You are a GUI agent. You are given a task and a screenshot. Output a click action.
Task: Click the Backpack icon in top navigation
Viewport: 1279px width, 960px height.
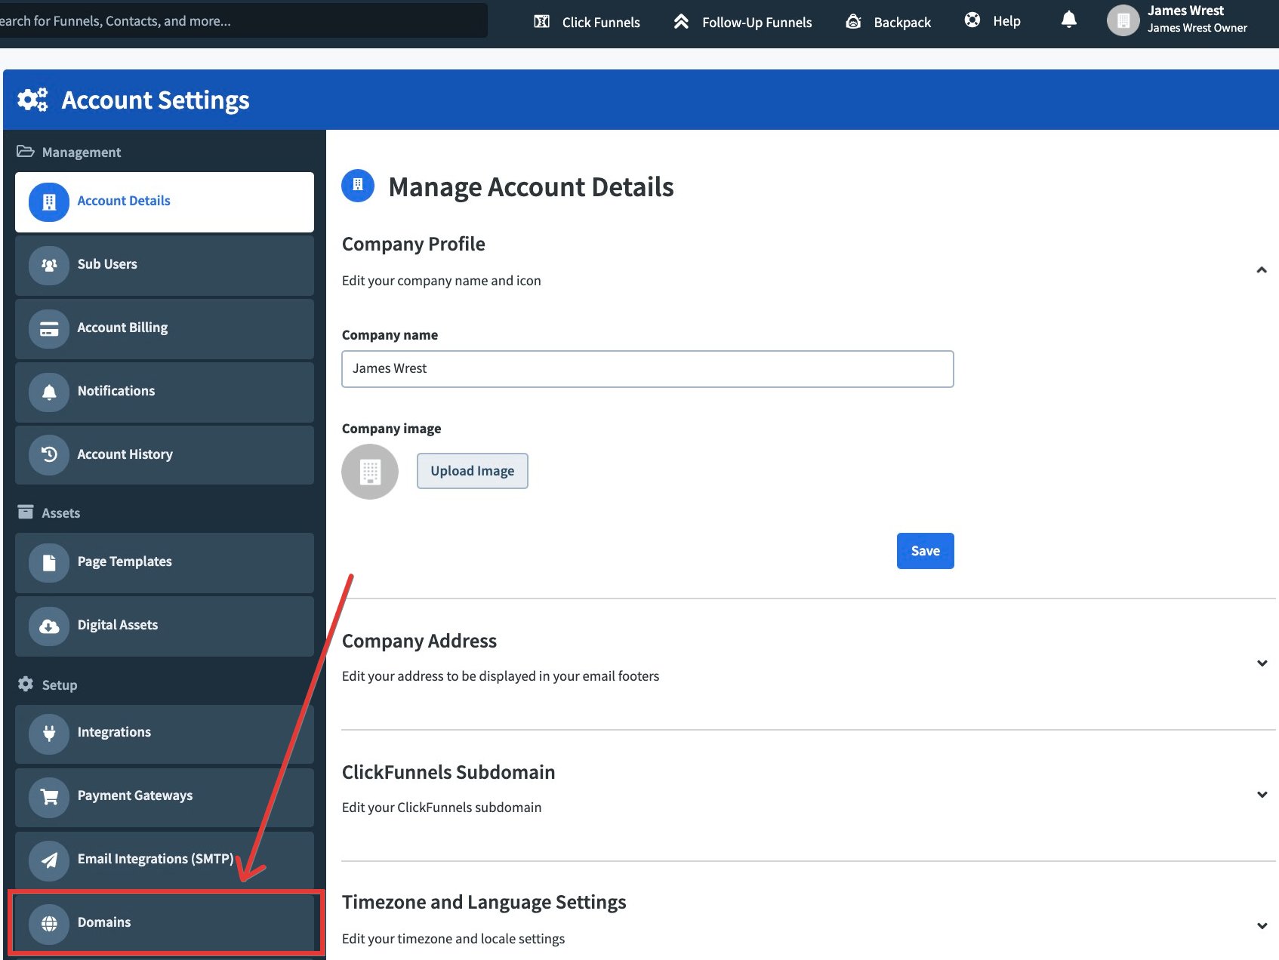pyautogui.click(x=853, y=21)
